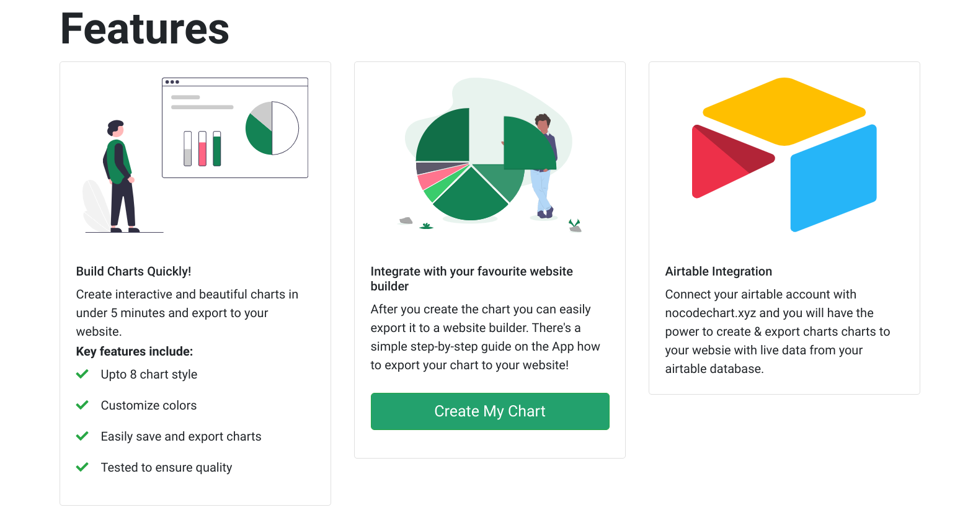Click the checkmark beside Upto 8 chart style

(82, 374)
